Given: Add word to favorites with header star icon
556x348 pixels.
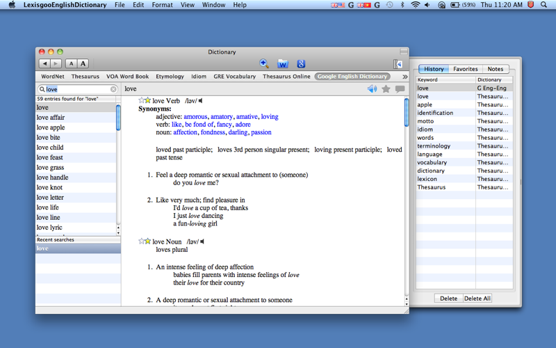Looking at the screenshot, I should point(386,89).
